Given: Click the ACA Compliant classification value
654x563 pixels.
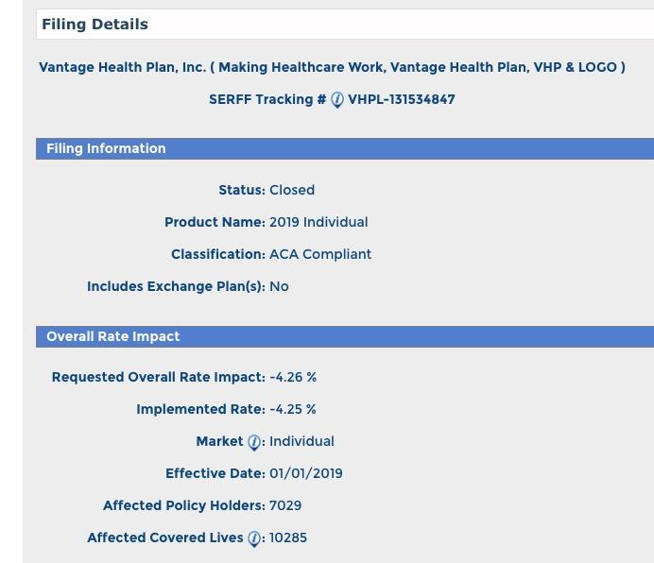Looking at the screenshot, I should (x=320, y=254).
